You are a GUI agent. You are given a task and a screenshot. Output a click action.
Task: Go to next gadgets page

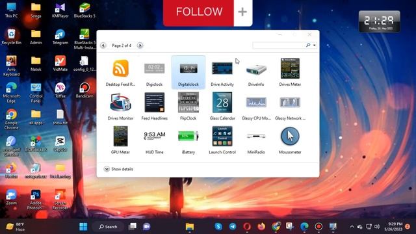140,45
